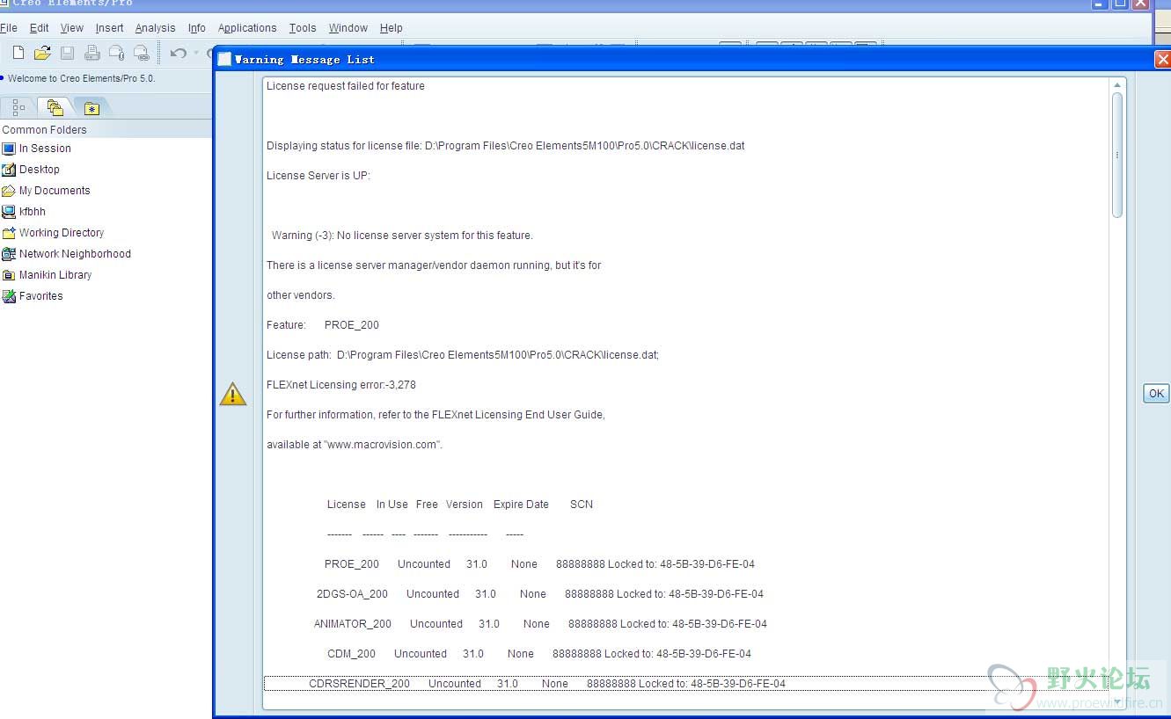Click the license table header row
Screen dimensions: 1171x719
(x=460, y=505)
